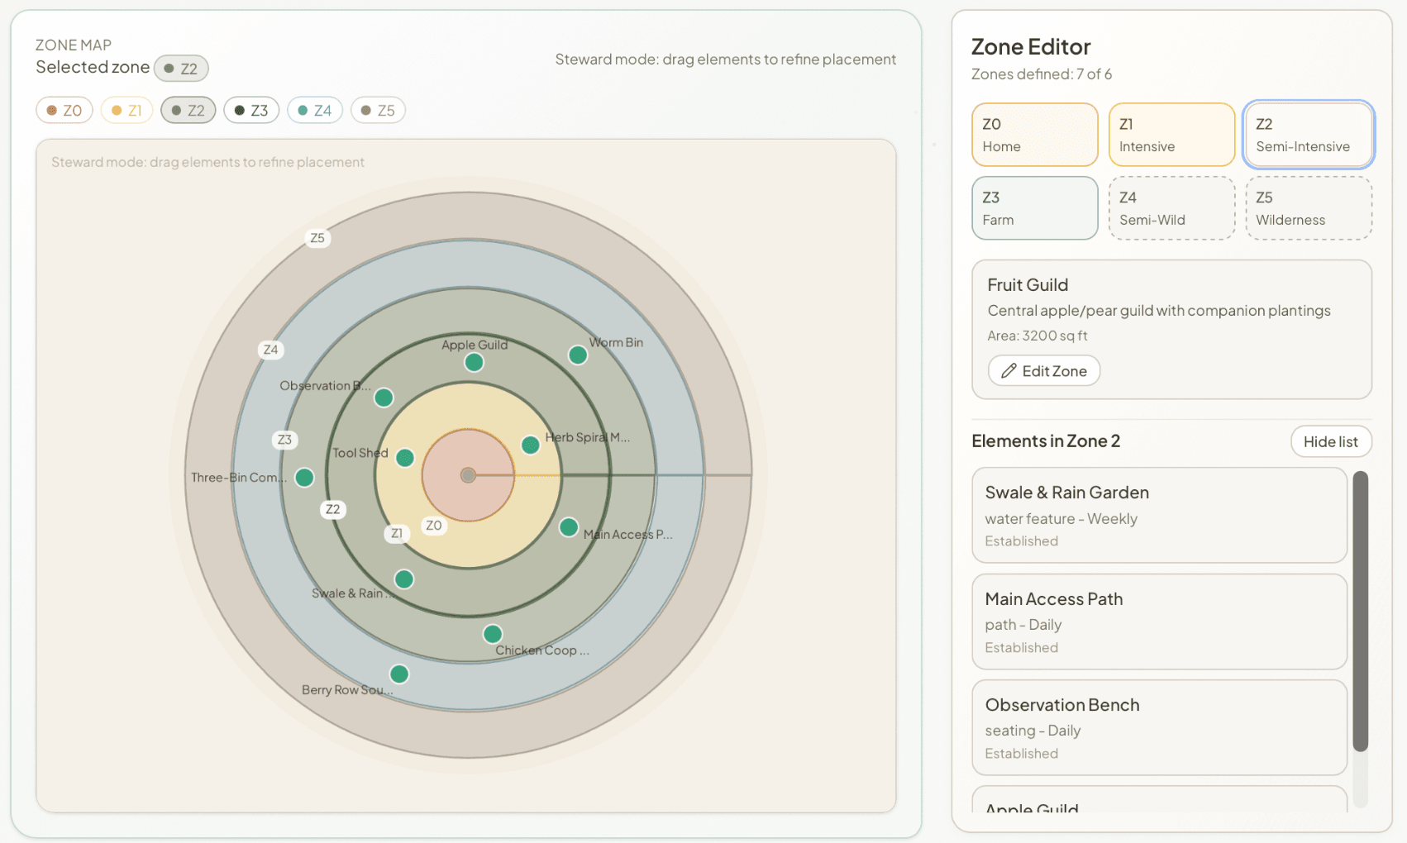Click the Worm Bin marker

pos(577,354)
